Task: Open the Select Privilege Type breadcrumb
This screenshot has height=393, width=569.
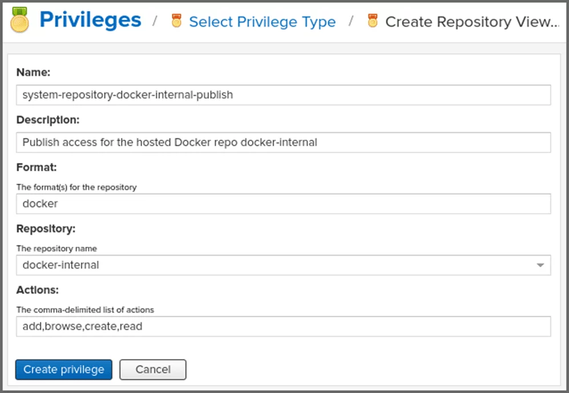Action: point(262,22)
